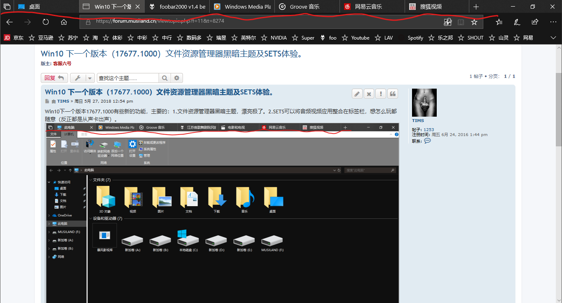Refresh the current forum page
The image size is (562, 303).
click(46, 22)
